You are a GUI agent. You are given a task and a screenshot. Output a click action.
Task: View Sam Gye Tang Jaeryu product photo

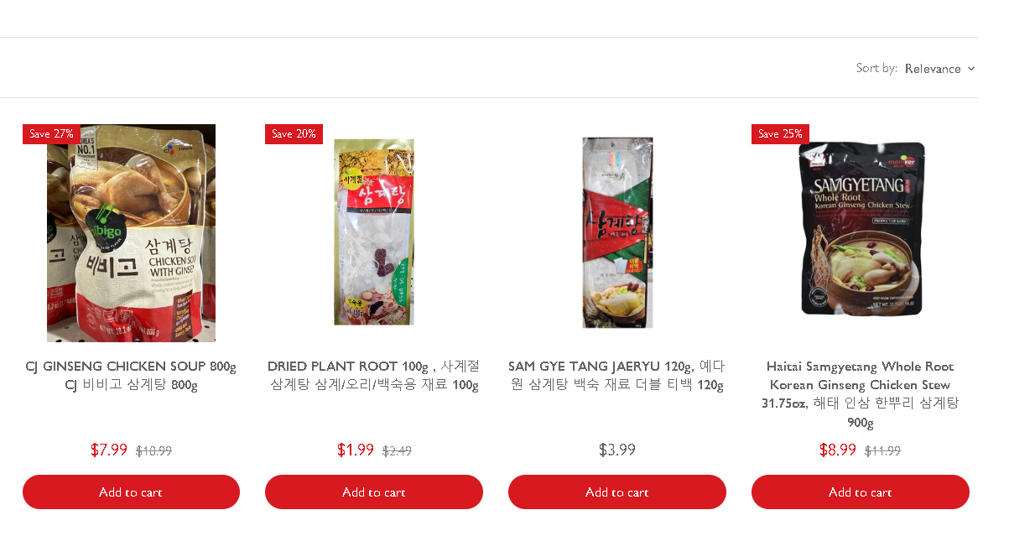(x=617, y=232)
